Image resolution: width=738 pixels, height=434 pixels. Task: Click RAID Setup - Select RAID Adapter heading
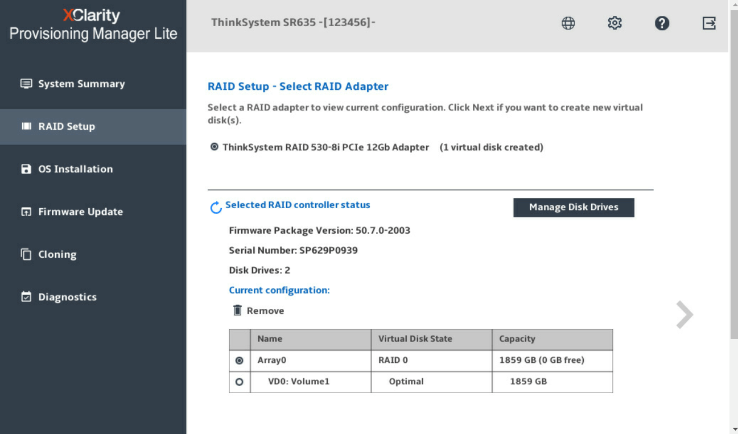[298, 86]
